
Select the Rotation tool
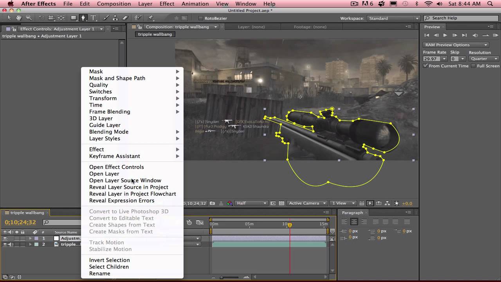[41, 18]
